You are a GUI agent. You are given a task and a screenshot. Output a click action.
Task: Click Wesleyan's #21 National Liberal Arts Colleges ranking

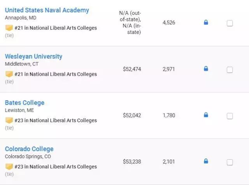pos(56,74)
